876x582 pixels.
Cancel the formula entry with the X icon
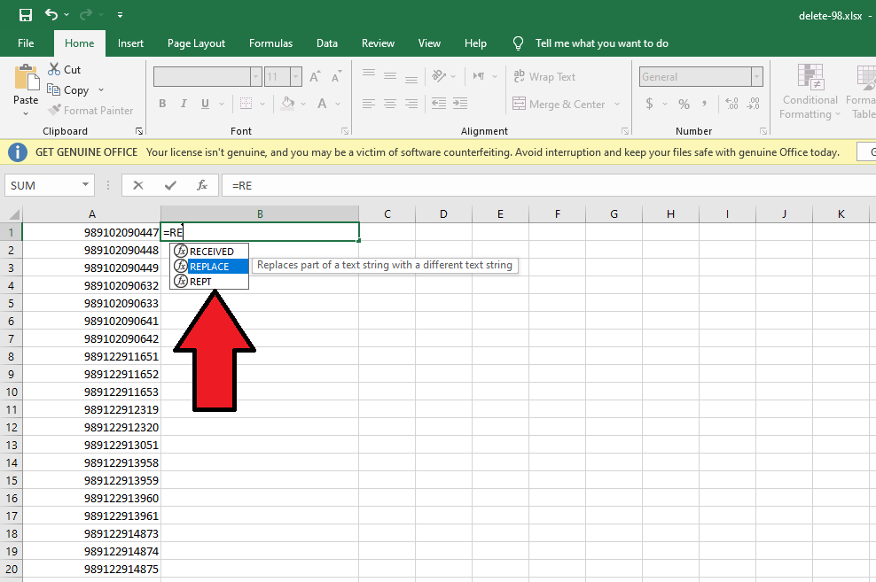pos(138,185)
